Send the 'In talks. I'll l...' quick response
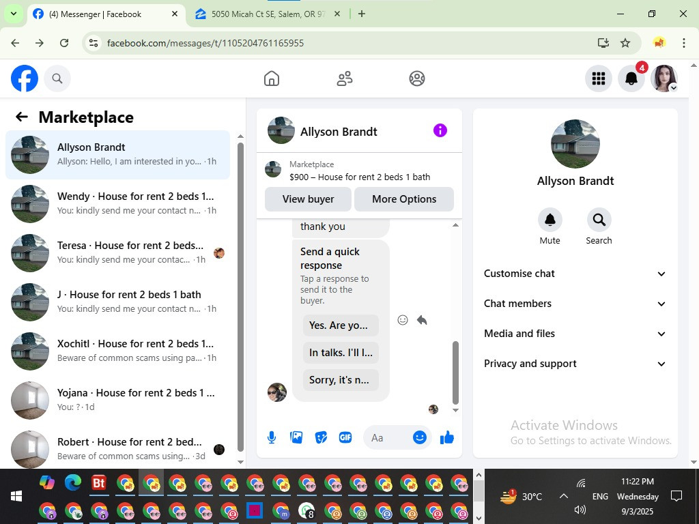Image resolution: width=699 pixels, height=524 pixels. click(x=341, y=353)
